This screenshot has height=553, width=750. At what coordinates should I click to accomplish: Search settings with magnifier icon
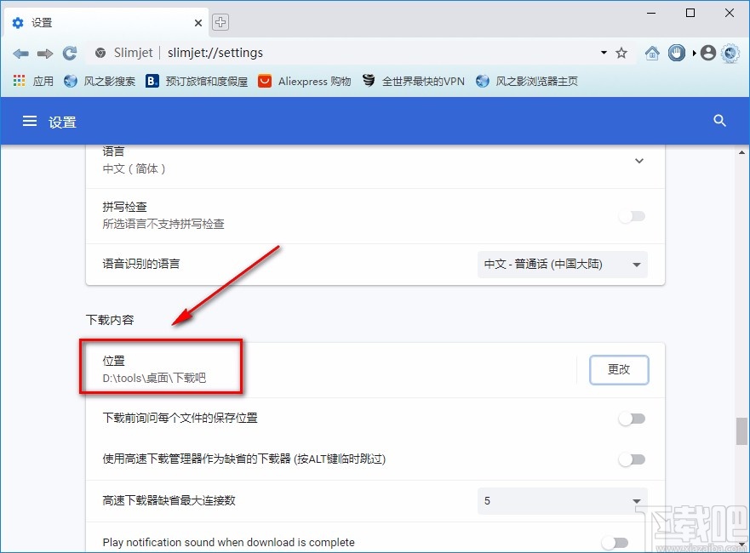[x=719, y=121]
